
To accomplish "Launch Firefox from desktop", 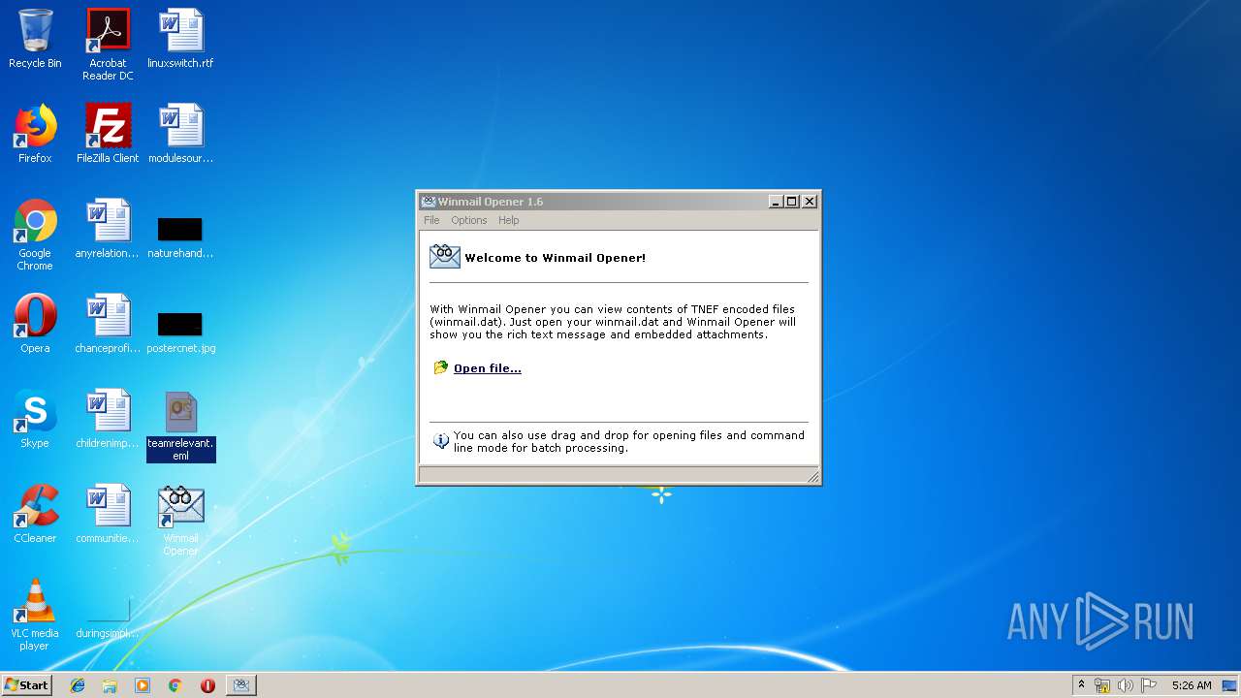I will click(35, 134).
